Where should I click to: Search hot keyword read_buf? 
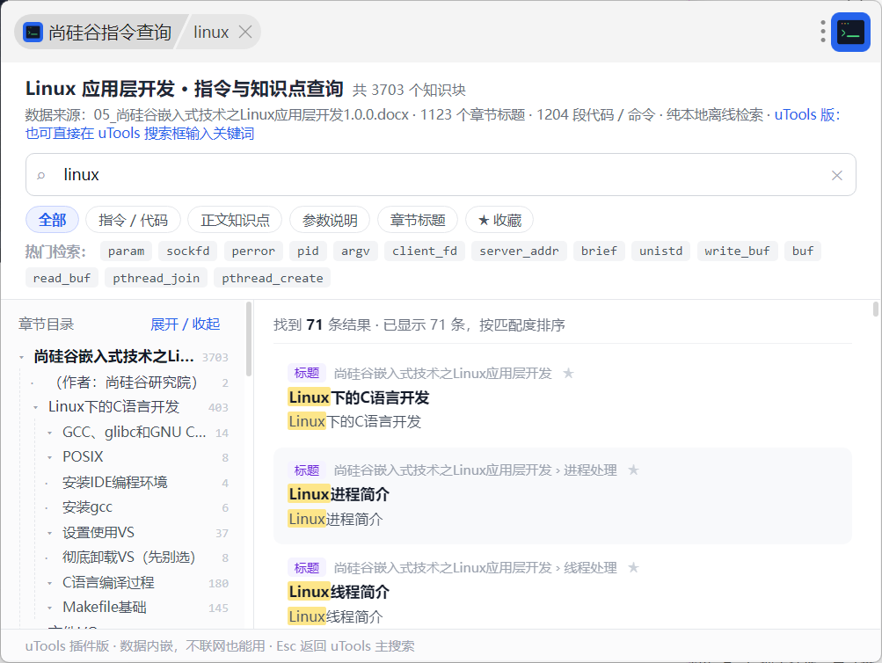tap(62, 278)
